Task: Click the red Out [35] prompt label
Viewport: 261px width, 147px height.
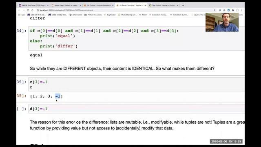Action: 22,96
